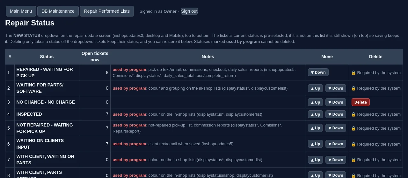Select the NO CHANGE - NO CHARGE status cell
The width and height of the screenshot is (408, 178).
(47, 102)
